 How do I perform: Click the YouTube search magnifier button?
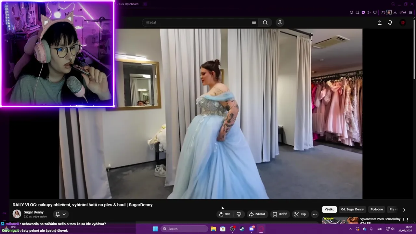click(265, 22)
